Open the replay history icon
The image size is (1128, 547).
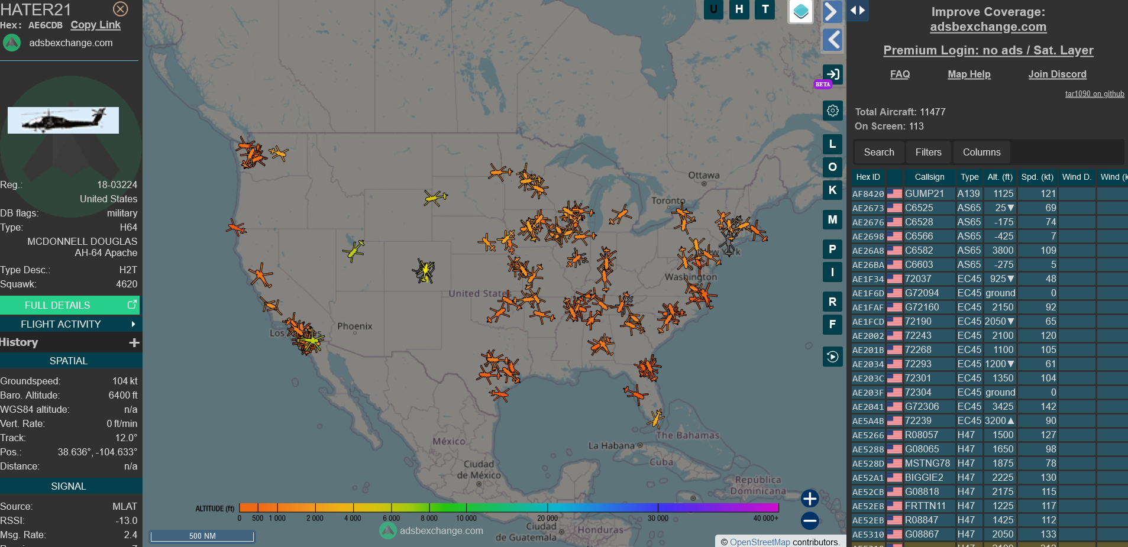pyautogui.click(x=832, y=357)
